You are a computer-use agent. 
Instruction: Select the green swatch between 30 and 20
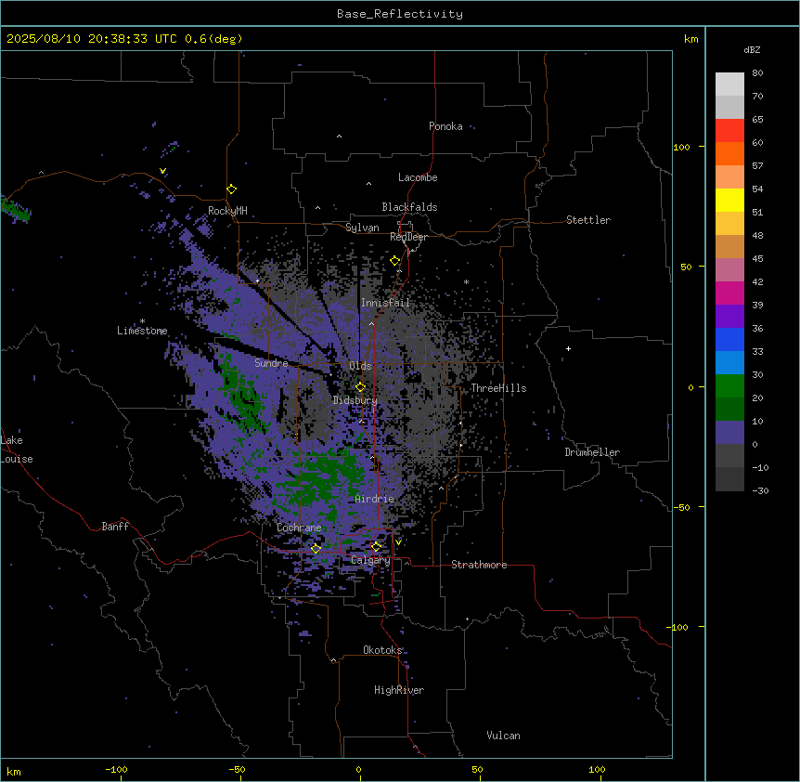click(x=729, y=386)
